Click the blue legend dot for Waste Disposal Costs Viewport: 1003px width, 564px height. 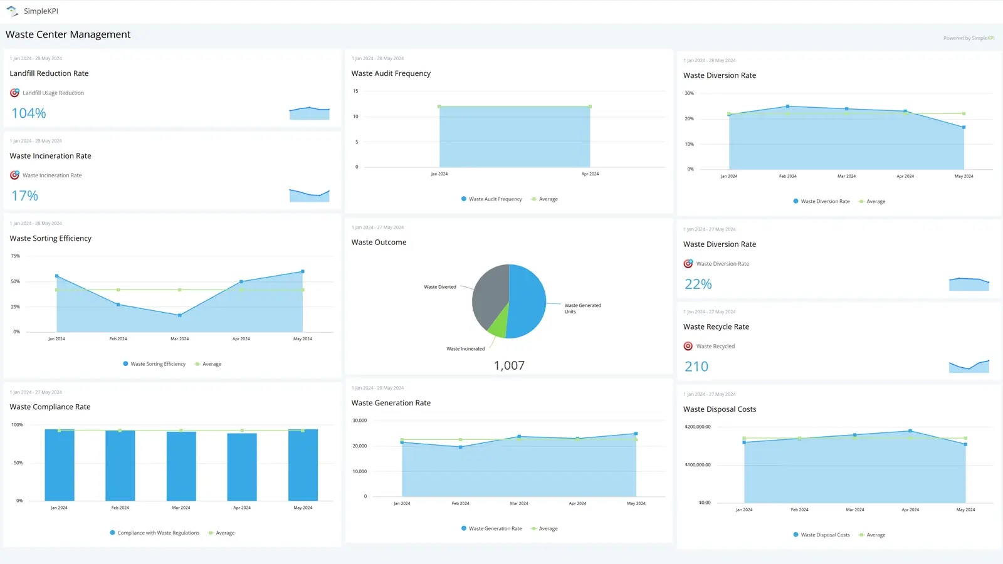click(796, 535)
